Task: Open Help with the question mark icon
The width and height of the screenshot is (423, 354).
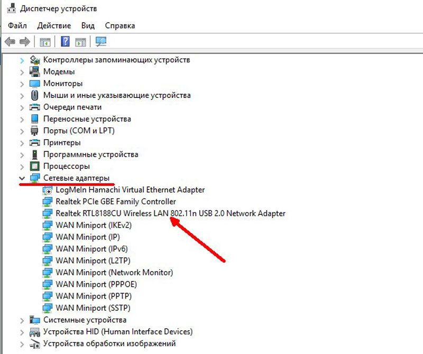Action: pyautogui.click(x=65, y=42)
